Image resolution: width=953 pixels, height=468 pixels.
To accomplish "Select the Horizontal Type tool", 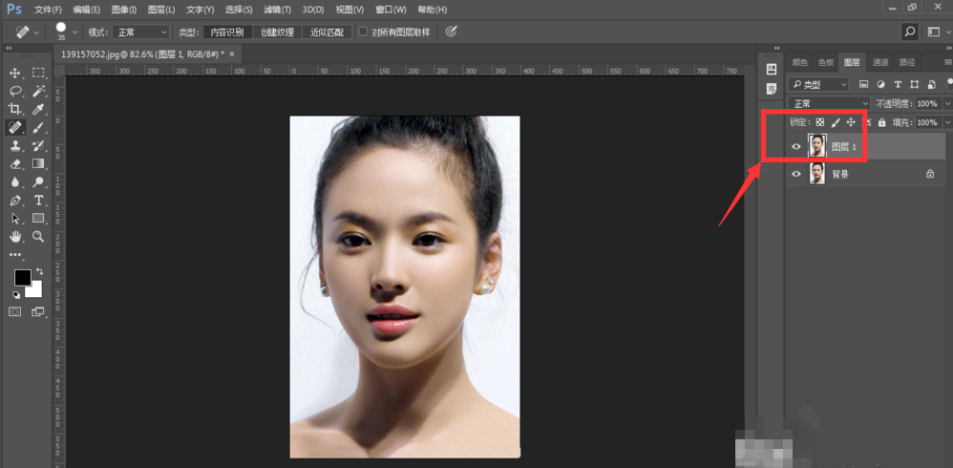I will pos(38,200).
